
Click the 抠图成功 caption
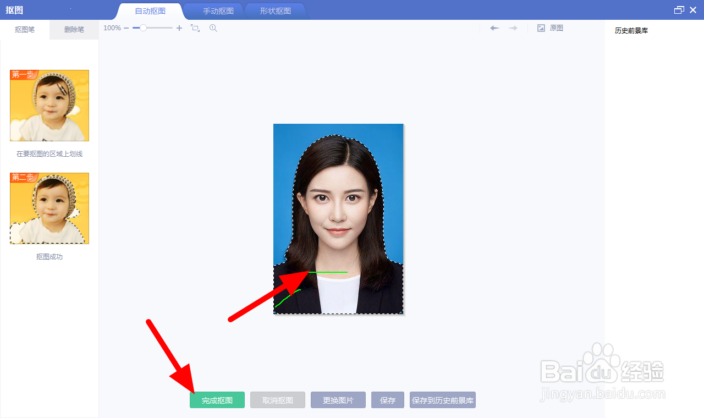pos(50,257)
